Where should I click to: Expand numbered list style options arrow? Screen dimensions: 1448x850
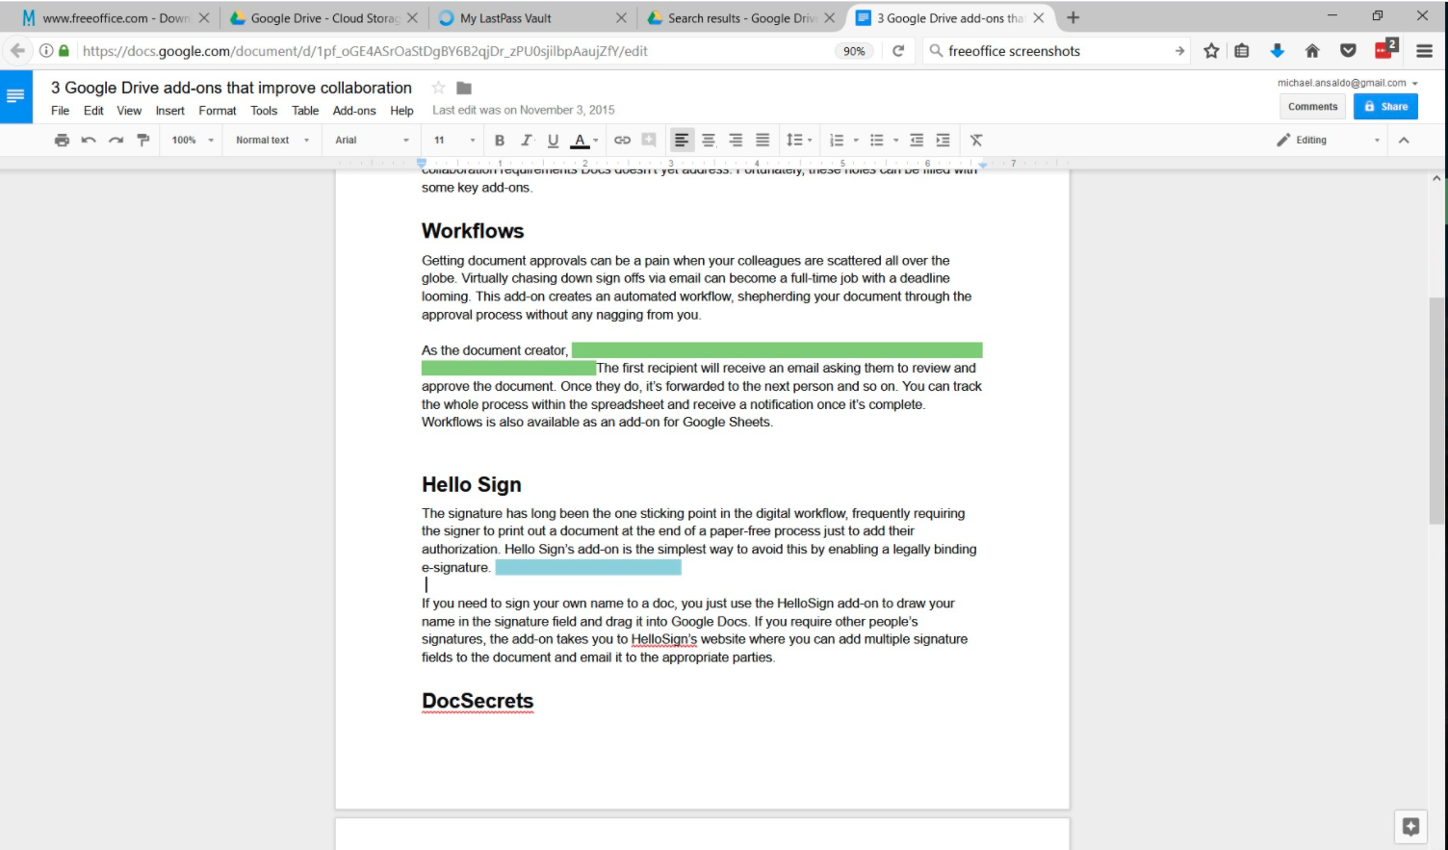[x=856, y=141]
